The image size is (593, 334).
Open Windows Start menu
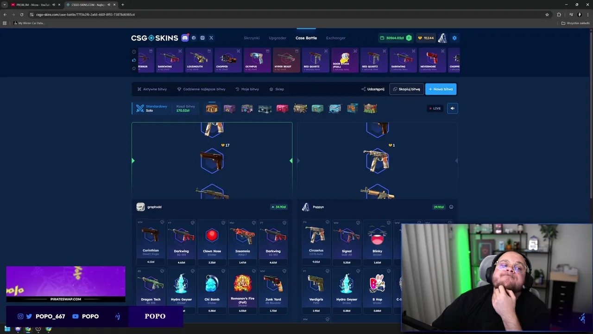tap(7, 329)
